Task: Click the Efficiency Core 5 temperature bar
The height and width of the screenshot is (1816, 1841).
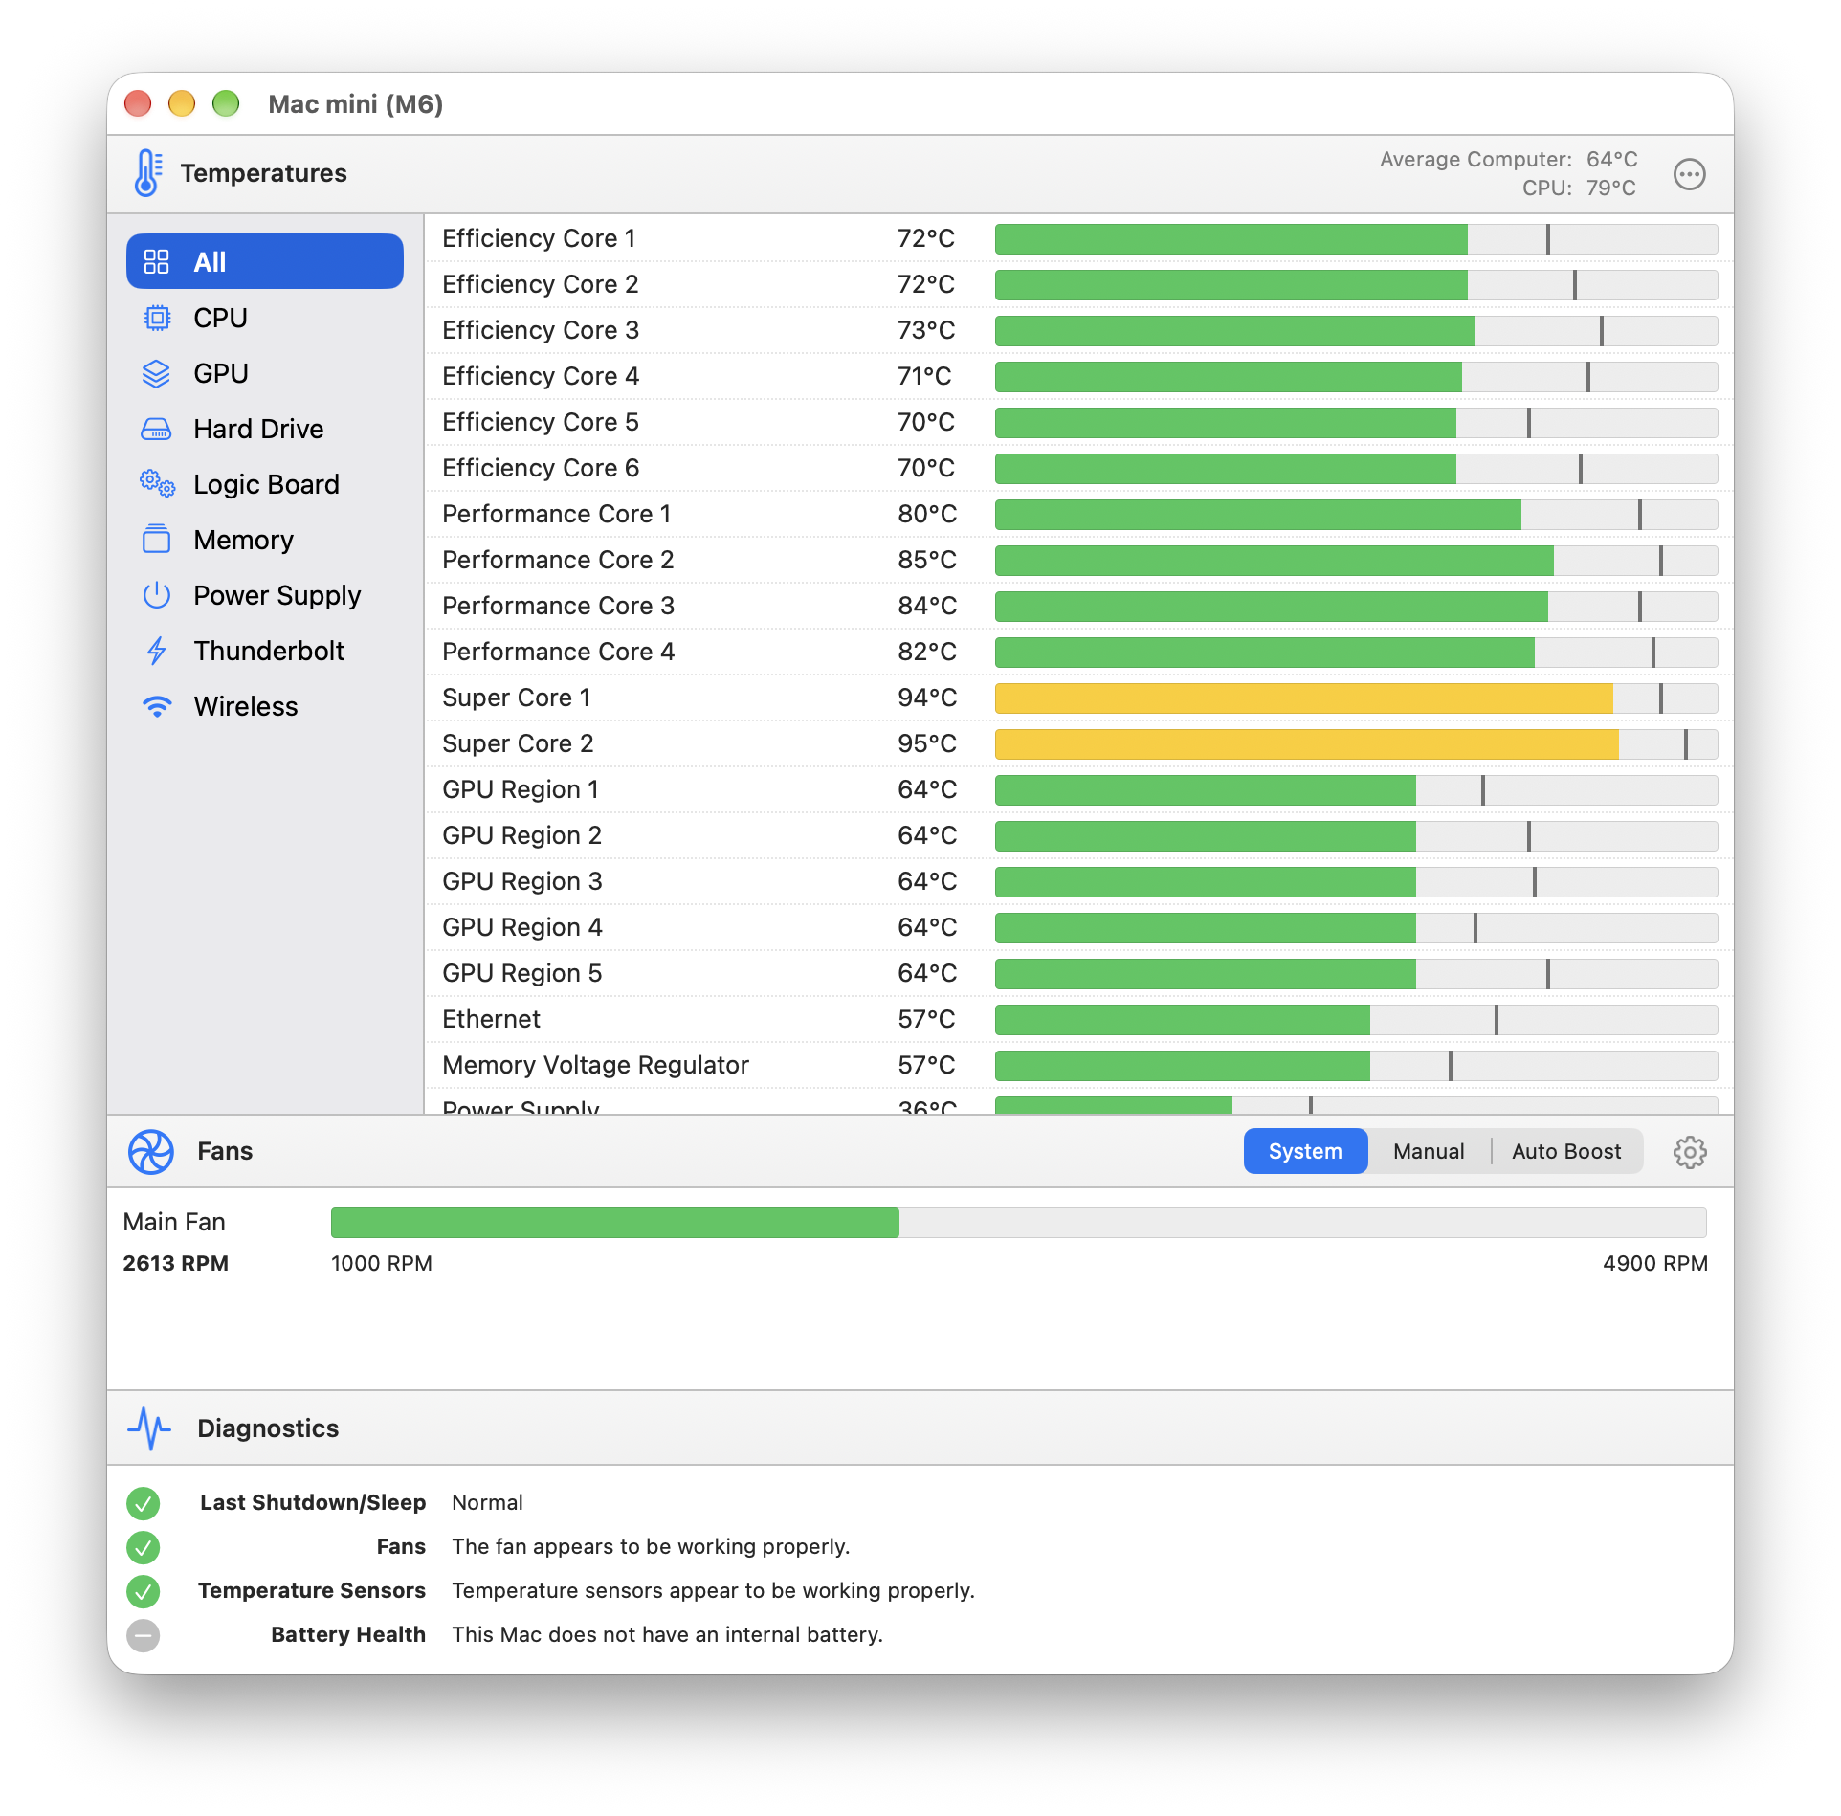Action: pos(1356,423)
